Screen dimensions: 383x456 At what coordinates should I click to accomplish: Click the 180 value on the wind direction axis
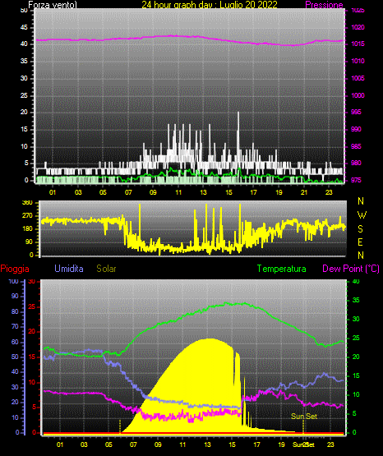point(28,229)
